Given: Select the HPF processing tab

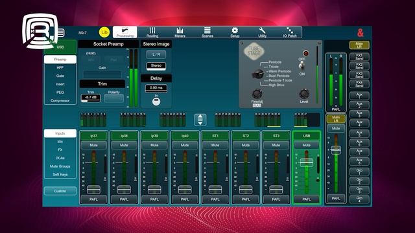Looking at the screenshot, I should [60, 67].
